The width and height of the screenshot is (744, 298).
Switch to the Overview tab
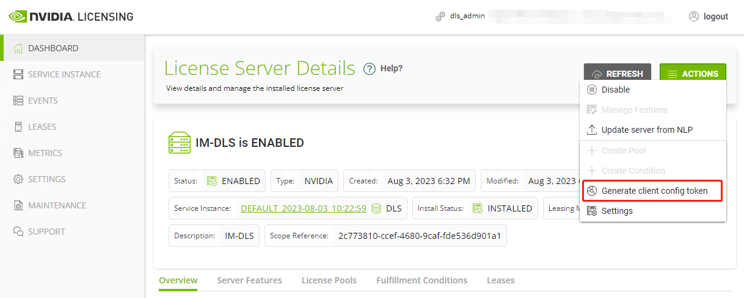(x=178, y=280)
